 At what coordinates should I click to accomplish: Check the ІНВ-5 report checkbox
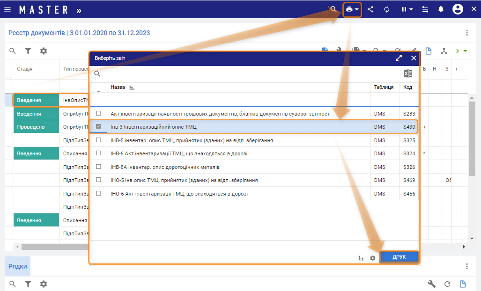[x=98, y=140]
